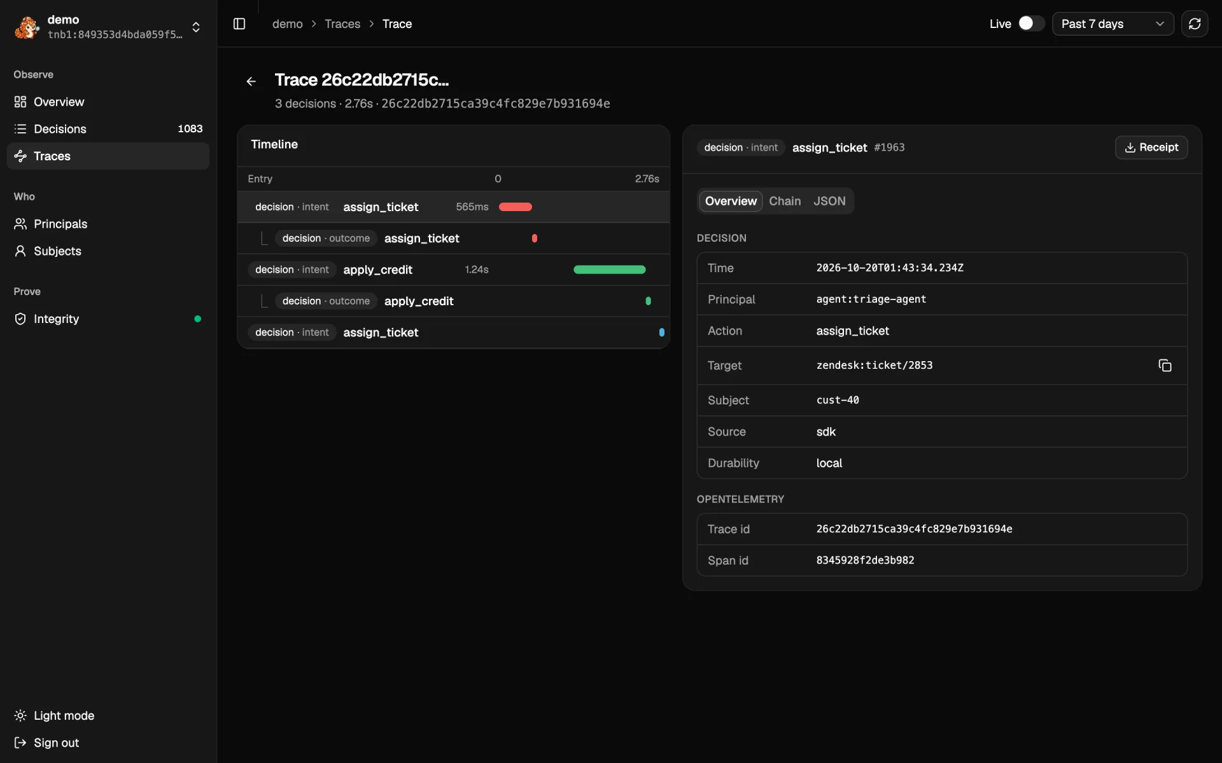
Task: Click the red 565ms timeline bar
Action: click(x=516, y=207)
